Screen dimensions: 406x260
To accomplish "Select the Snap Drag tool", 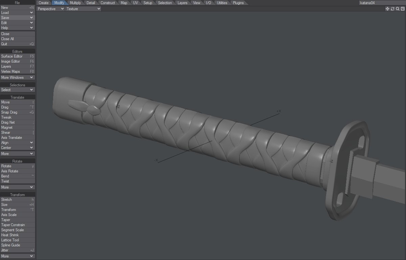I will tap(18, 112).
